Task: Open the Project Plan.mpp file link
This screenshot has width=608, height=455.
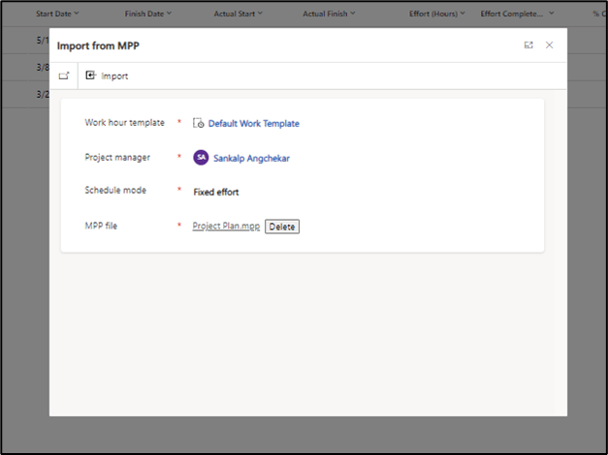Action: coord(226,227)
